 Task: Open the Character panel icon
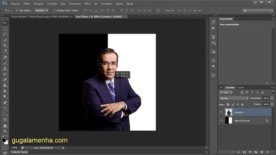213,61
